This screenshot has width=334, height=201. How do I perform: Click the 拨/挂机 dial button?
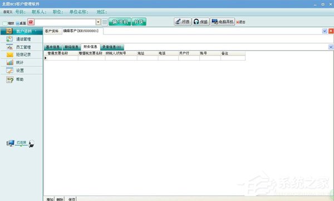[120, 22]
